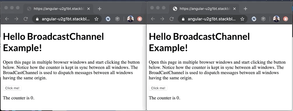
Task: Reload the page in the right window
Action: [172, 19]
